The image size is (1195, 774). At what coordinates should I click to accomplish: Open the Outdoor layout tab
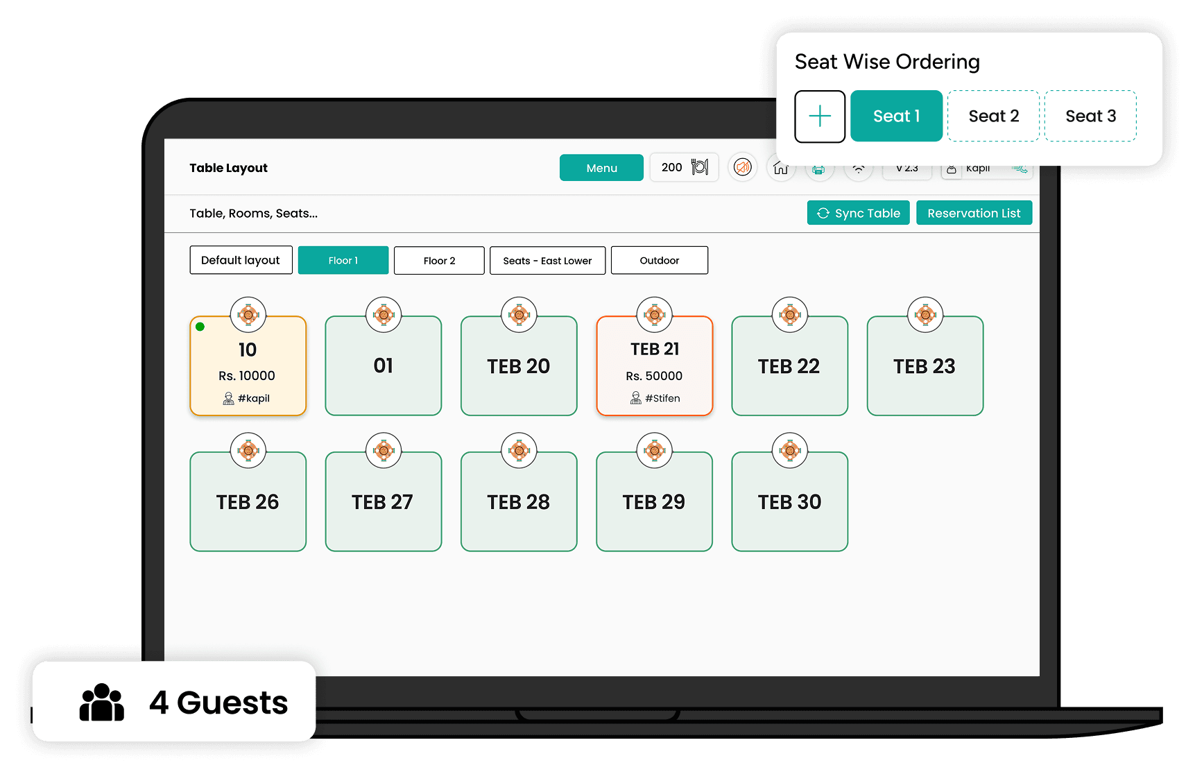659,260
